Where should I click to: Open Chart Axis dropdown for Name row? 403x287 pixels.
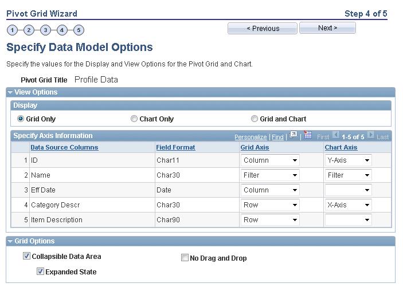pyautogui.click(x=349, y=175)
